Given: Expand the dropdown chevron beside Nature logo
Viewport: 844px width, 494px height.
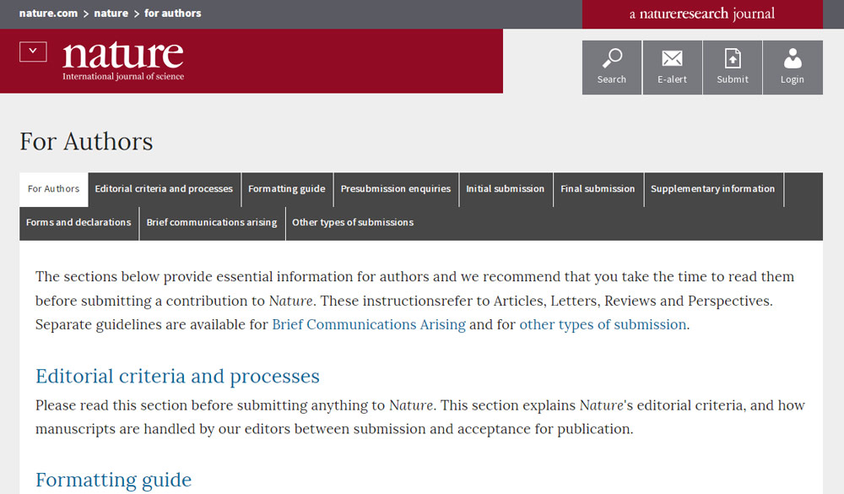Looking at the screenshot, I should [x=33, y=52].
